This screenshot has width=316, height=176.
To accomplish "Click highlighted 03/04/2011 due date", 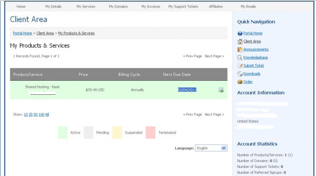I will point(187,90).
